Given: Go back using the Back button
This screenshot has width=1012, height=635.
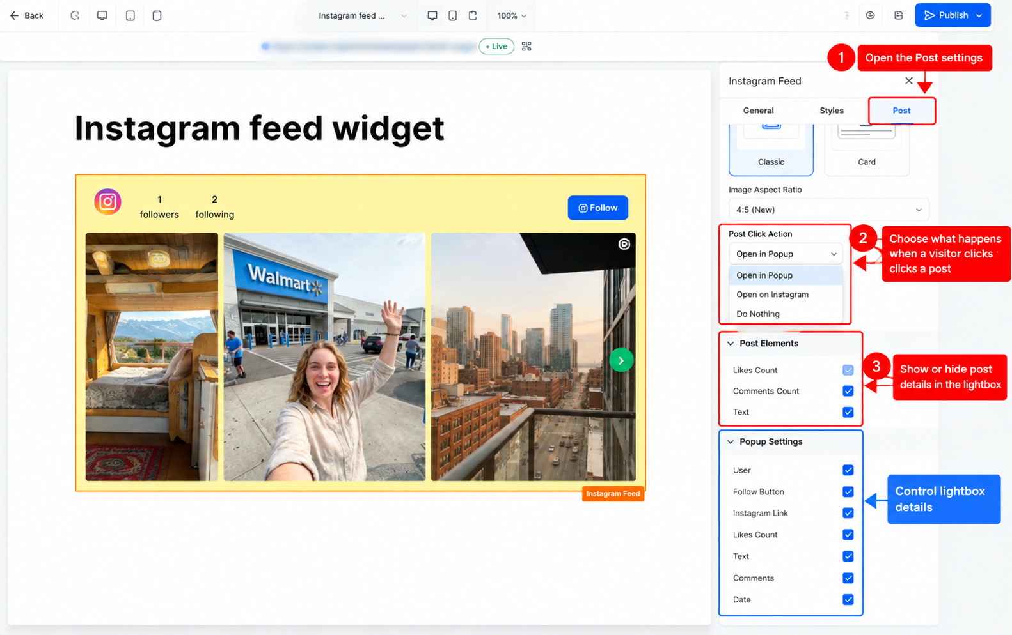Looking at the screenshot, I should point(27,15).
